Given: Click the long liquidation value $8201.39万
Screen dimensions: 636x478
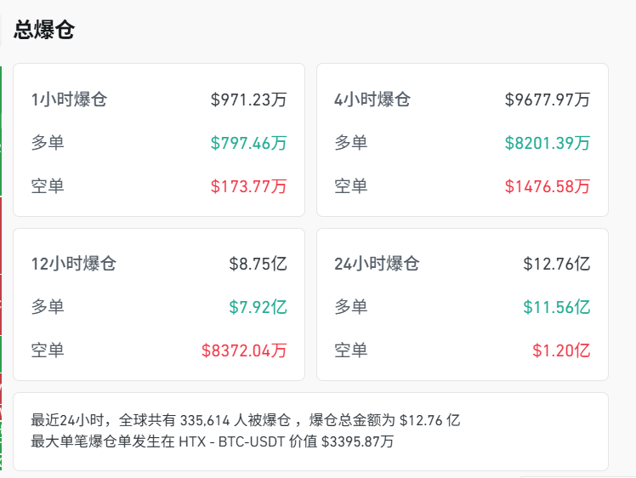Looking at the screenshot, I should click(547, 143).
